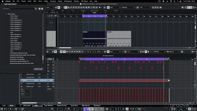Image resolution: width=197 pixels, height=111 pixels.
Task: Select the '+10% in Chord' preset
Action: (x=14, y=16)
